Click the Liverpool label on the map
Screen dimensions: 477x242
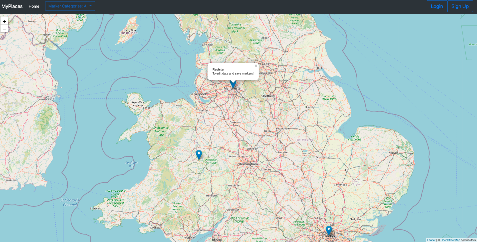(199, 94)
